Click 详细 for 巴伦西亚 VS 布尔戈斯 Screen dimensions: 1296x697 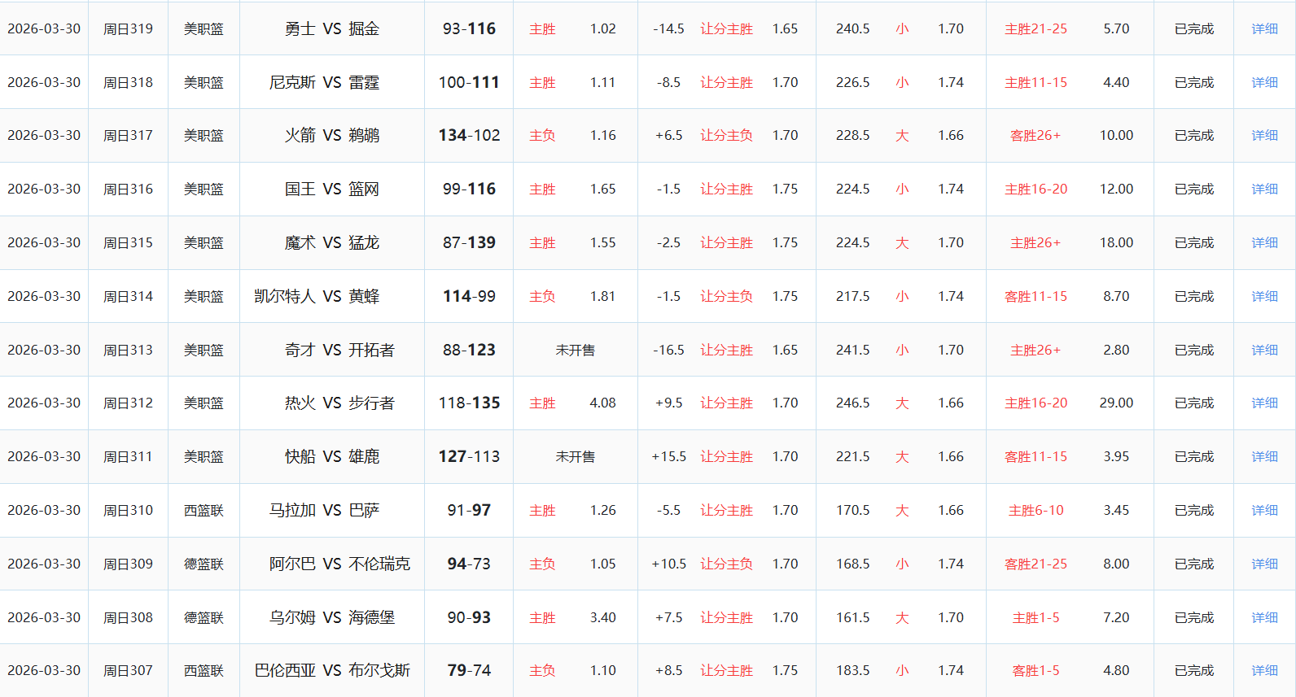pos(1264,670)
